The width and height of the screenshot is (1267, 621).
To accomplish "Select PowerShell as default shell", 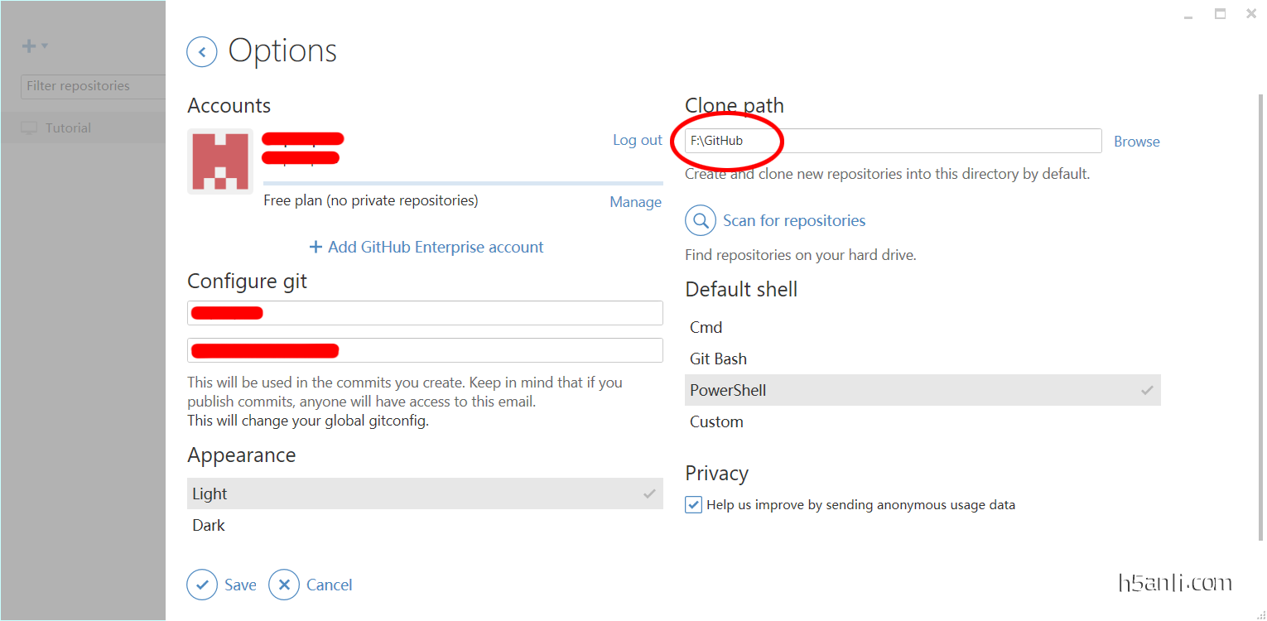I will click(923, 390).
